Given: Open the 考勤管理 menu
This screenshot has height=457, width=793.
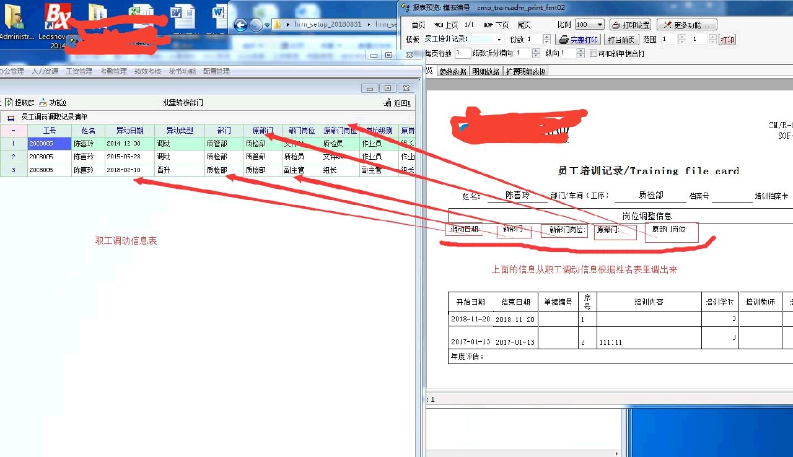Looking at the screenshot, I should 113,71.
